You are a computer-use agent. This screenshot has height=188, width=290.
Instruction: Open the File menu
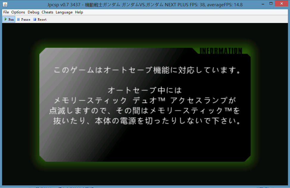click(x=6, y=12)
